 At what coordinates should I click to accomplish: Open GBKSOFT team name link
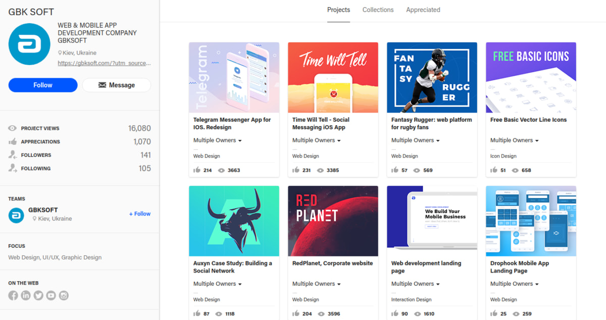coord(43,210)
